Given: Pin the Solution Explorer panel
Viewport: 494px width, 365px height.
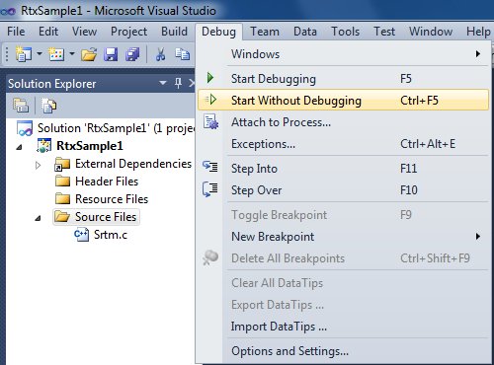Looking at the screenshot, I should pos(178,83).
